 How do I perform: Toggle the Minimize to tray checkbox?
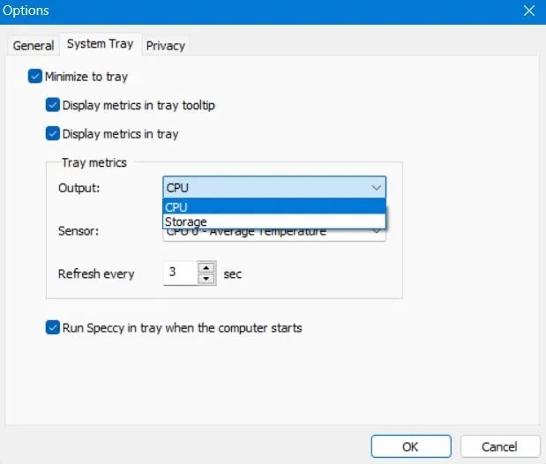pos(35,77)
